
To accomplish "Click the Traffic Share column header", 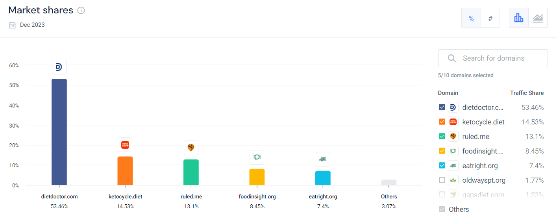I will [527, 93].
